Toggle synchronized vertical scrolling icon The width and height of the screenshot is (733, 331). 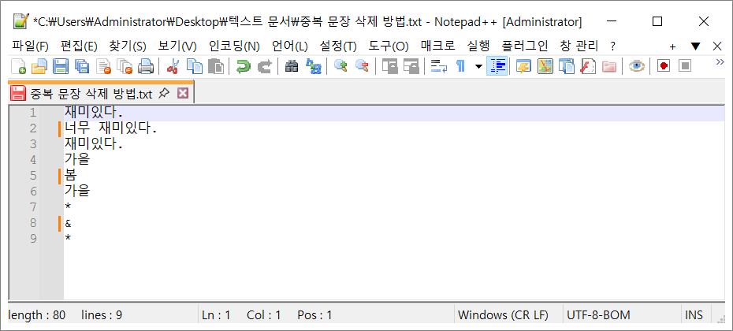(389, 66)
